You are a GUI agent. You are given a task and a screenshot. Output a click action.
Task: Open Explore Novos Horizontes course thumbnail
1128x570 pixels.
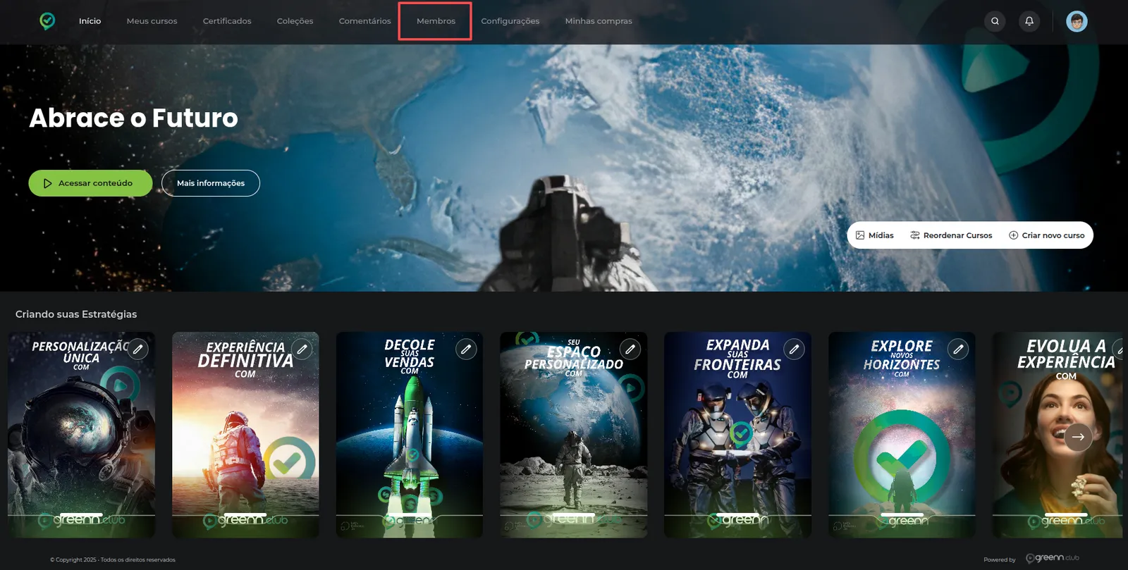coord(902,435)
